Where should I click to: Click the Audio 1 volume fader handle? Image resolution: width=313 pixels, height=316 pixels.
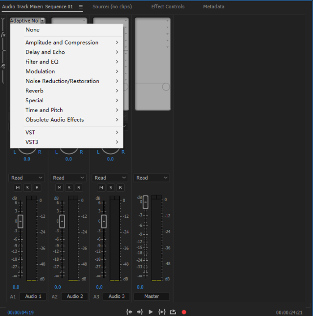tap(21, 221)
